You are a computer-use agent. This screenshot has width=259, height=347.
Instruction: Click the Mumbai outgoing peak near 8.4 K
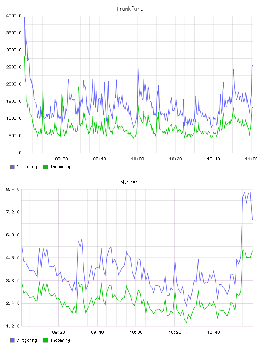245,192
